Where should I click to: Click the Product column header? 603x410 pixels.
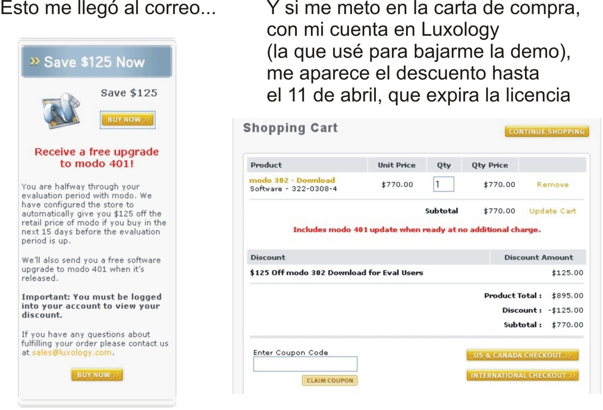(266, 165)
